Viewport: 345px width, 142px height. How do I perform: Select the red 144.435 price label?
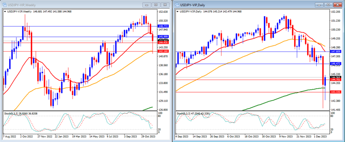163,43
